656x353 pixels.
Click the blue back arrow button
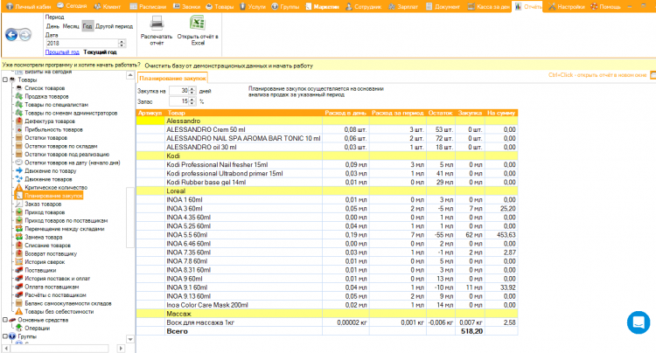[x=11, y=35]
